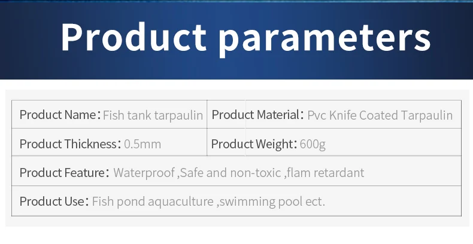The width and height of the screenshot is (473, 244).
Task: Click the "flam retardant" feature text
Action: (x=326, y=173)
